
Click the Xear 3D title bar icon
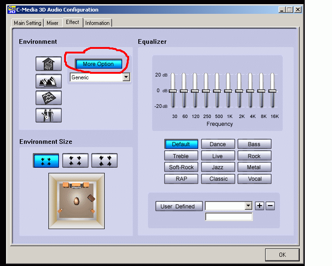[12, 10]
